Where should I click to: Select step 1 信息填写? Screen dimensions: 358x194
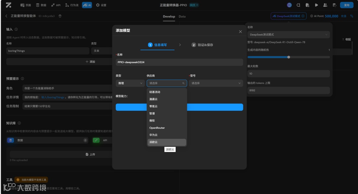(157, 45)
